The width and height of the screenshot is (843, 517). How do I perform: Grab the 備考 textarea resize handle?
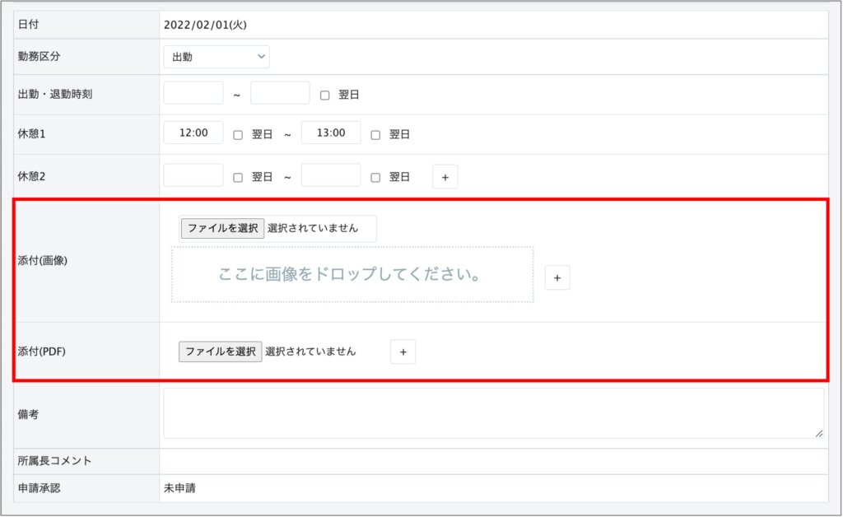pos(819,434)
